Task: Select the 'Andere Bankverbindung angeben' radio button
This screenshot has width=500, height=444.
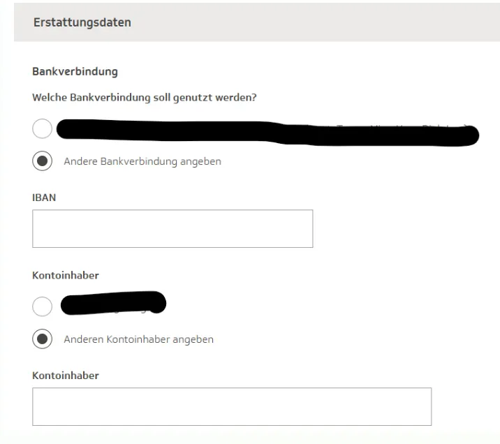Action: click(x=42, y=161)
